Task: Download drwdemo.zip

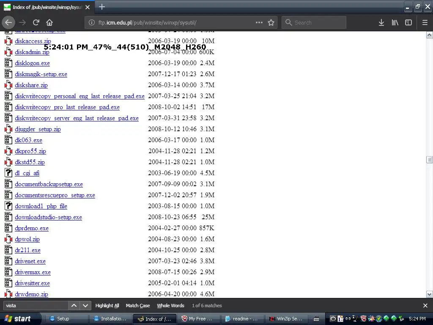Action: (x=31, y=295)
